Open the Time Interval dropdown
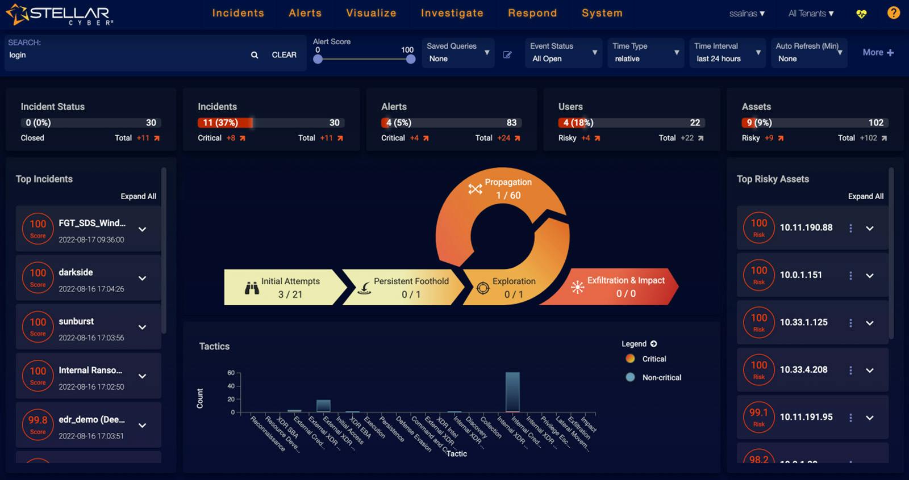 tap(727, 53)
